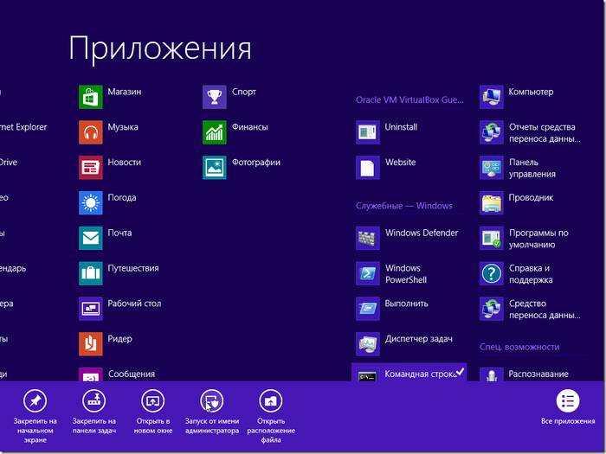Click the Все приложения button
Viewport: 606px width, 454px height.
568,407
